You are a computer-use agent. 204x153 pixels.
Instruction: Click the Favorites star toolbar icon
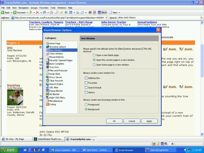[x=61, y=12]
